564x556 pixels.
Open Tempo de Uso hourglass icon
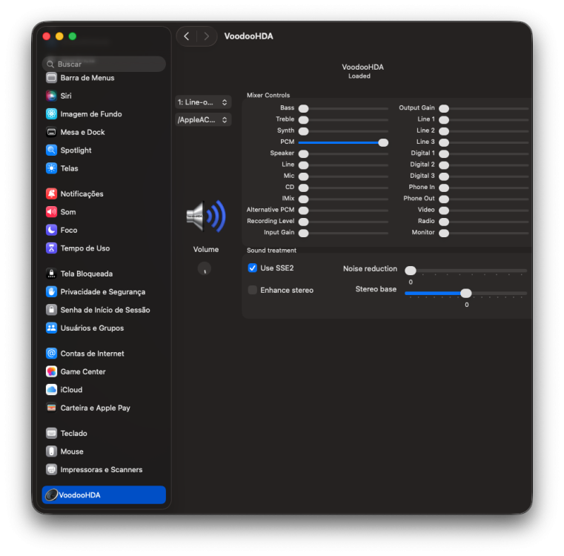51,248
